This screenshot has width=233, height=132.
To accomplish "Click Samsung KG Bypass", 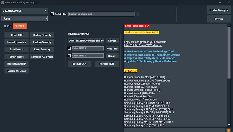I will pyautogui.click(x=42, y=57).
